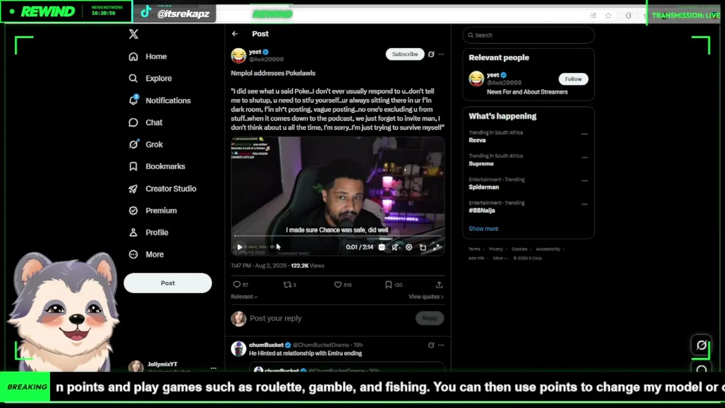
Task: Enable picture-in-picture for the video
Action: (423, 247)
